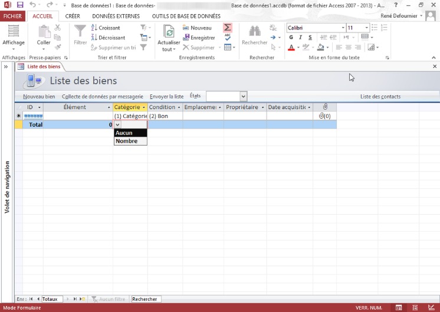Screen dimensions: 440x312
Task: Activate the format painter brush
Action: (58, 47)
